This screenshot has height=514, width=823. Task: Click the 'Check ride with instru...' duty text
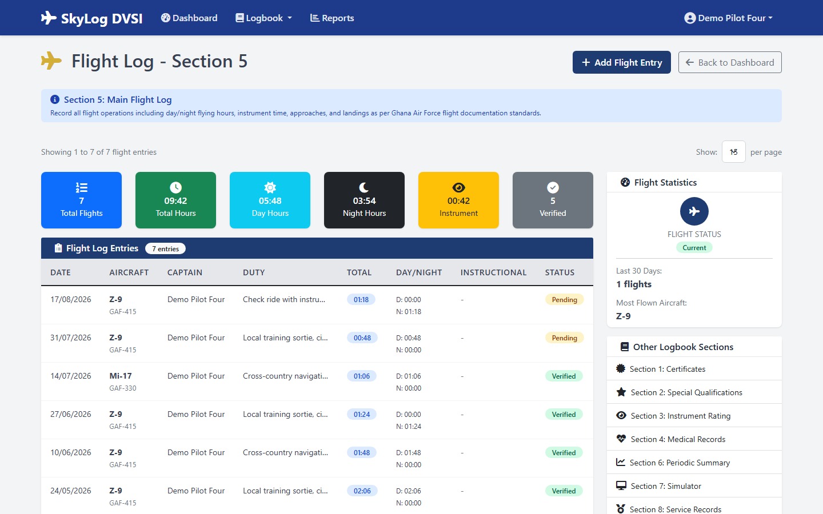[x=284, y=299]
